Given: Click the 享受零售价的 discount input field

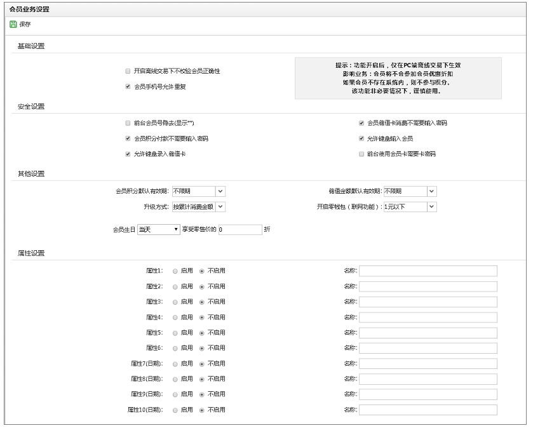Looking at the screenshot, I should click(240, 229).
